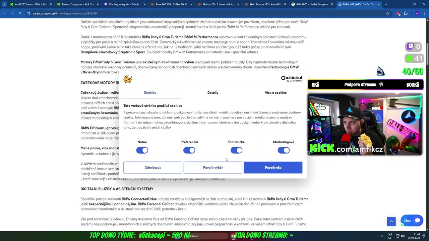Viewport: 429px width, 241px height.
Task: Switch off the Marketingové cookies toggle
Action: (x=284, y=150)
